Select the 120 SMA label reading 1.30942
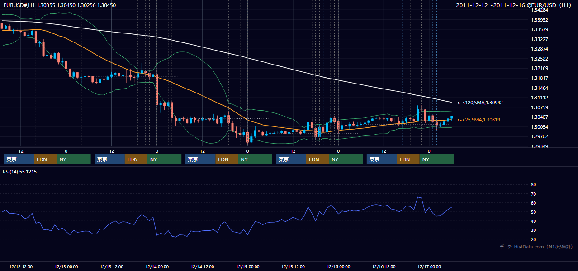This screenshot has width=578, height=271. point(480,103)
